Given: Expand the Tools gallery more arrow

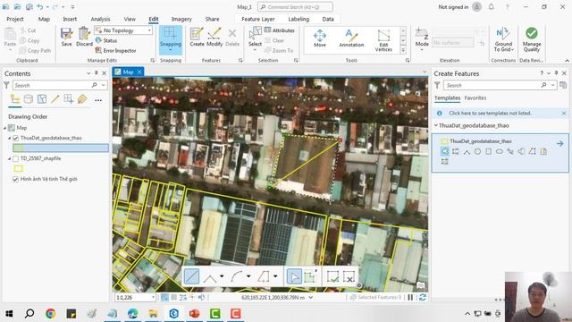Looking at the screenshot, I should (x=403, y=50).
